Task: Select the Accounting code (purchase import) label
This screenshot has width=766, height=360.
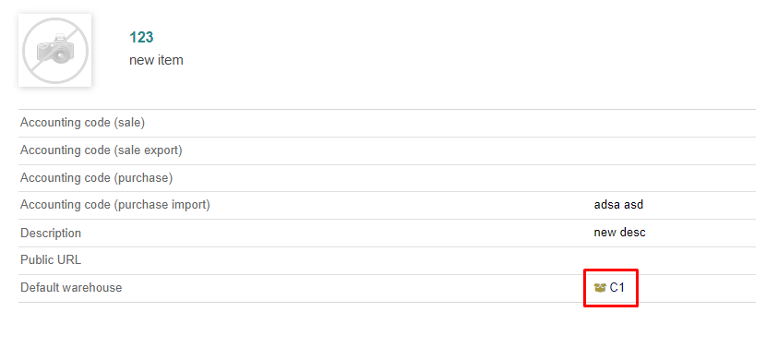Action: (115, 205)
